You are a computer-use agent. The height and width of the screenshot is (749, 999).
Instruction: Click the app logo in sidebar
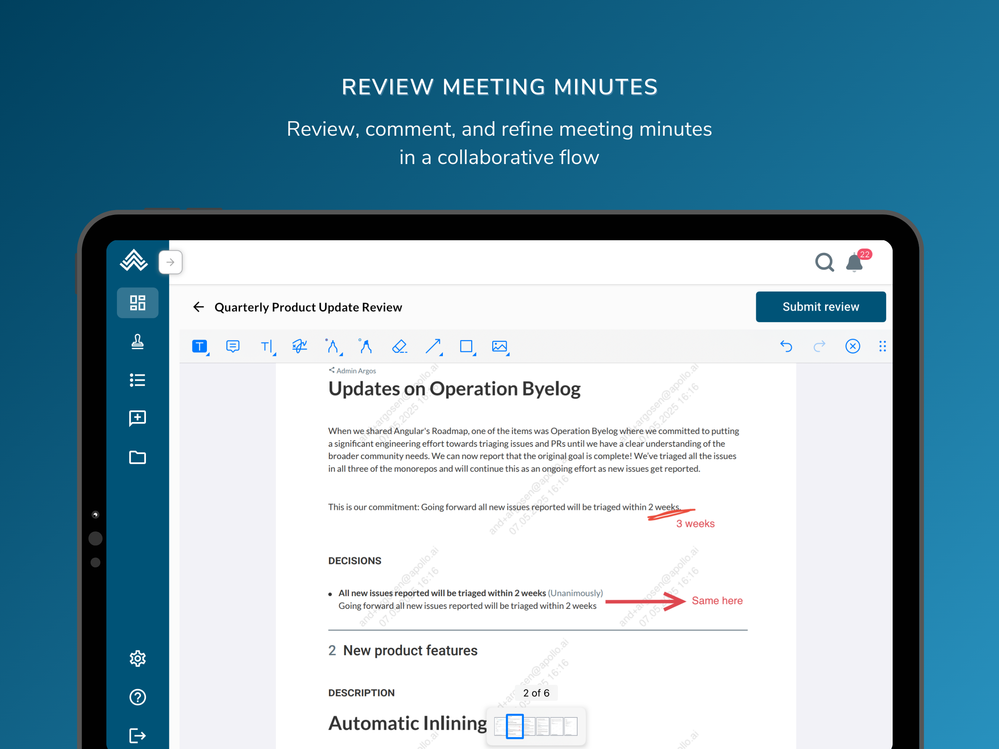[134, 261]
